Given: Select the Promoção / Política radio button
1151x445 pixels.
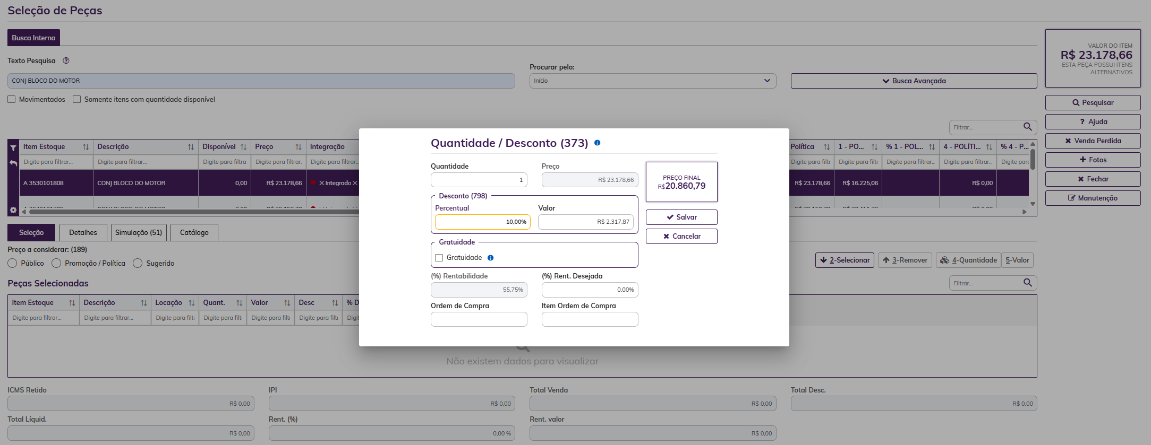Looking at the screenshot, I should 56,263.
